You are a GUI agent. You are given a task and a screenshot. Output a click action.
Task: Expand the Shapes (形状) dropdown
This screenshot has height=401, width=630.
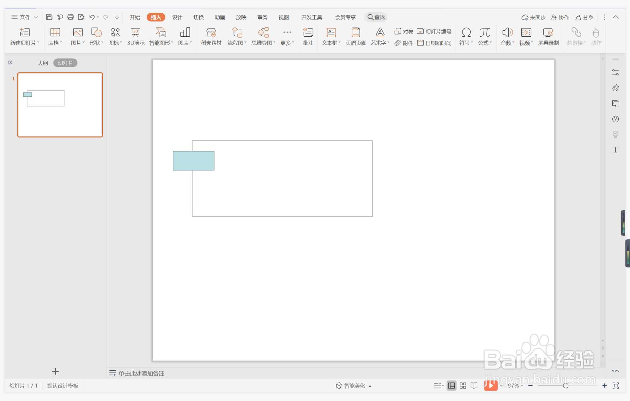[102, 43]
